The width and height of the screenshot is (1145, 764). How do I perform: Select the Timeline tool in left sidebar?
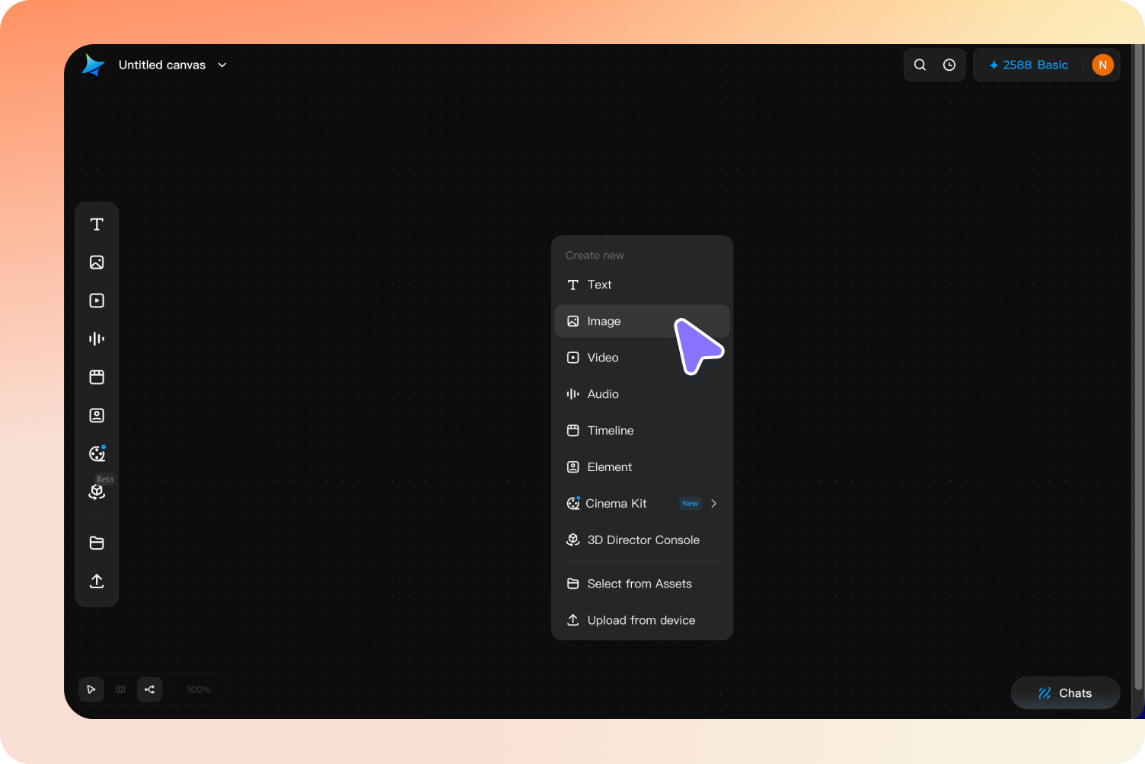(x=97, y=377)
